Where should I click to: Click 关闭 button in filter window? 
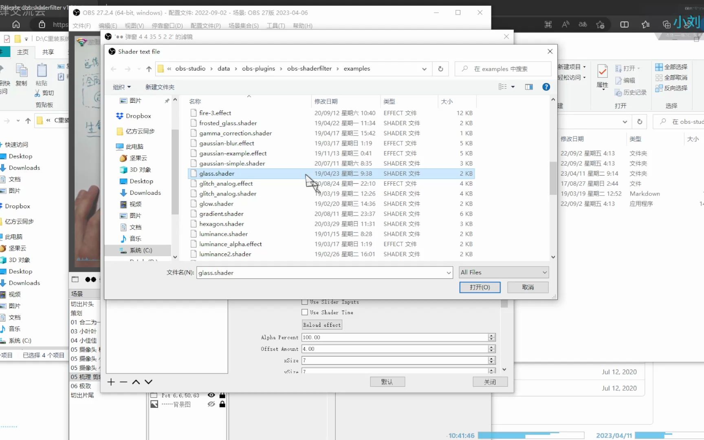tap(490, 382)
